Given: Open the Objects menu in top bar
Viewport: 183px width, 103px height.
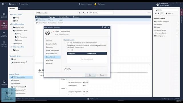Looking at the screenshot, I should (13, 4).
